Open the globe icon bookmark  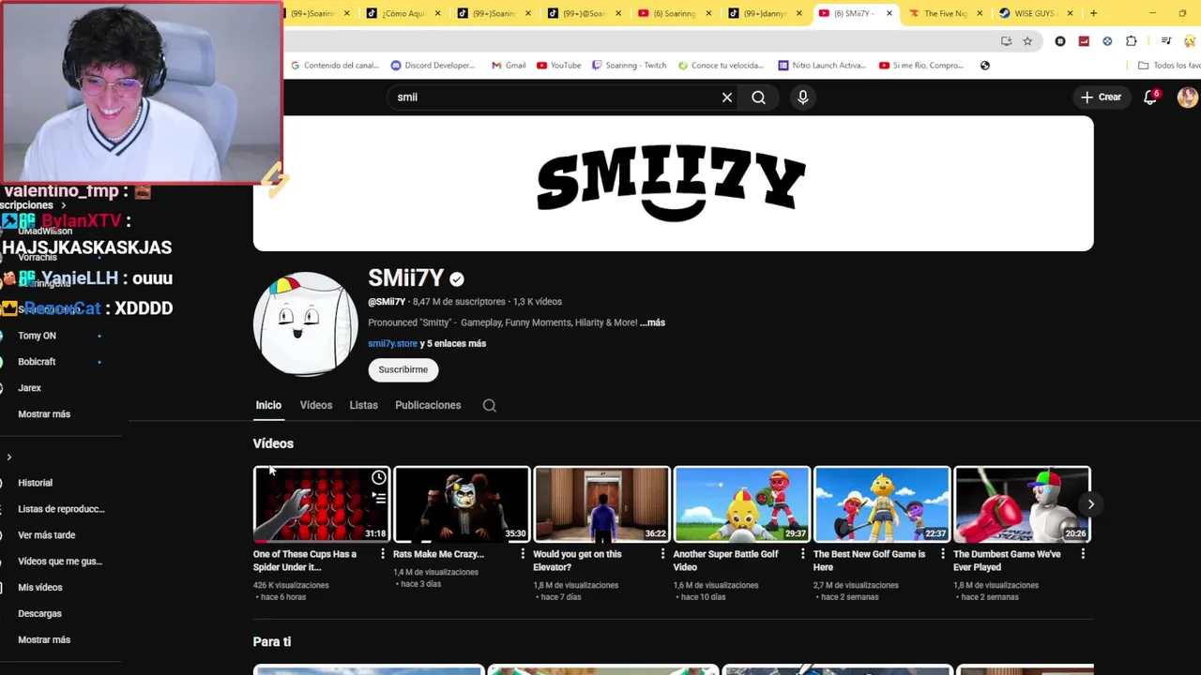(984, 66)
